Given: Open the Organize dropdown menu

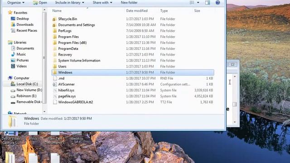Looking at the screenshot, I should 16,3.
